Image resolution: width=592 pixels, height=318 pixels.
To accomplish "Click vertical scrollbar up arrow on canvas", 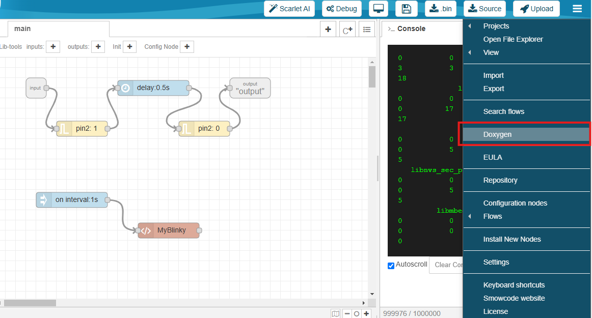I will point(372,62).
